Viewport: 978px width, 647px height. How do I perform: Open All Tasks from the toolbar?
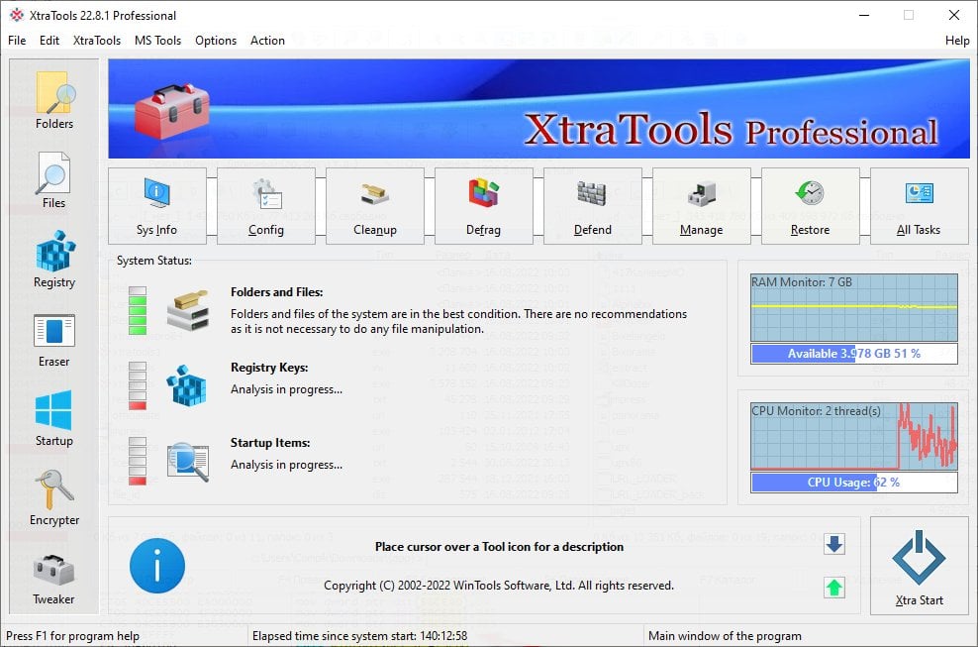click(x=919, y=205)
